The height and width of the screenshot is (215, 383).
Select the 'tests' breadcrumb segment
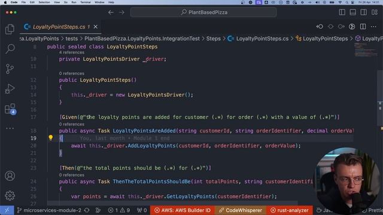point(72,38)
